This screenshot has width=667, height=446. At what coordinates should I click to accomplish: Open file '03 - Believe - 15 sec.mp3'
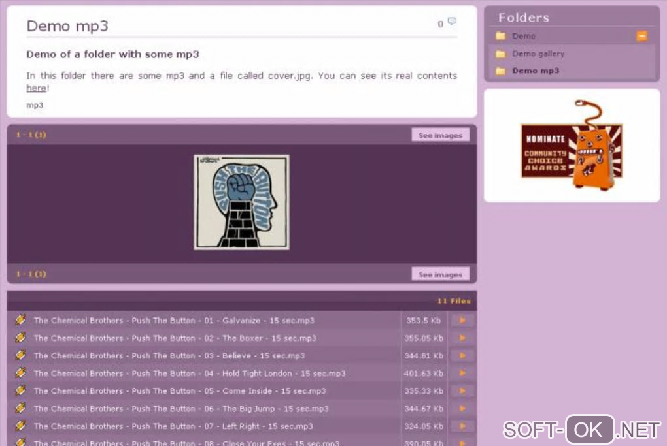pos(169,355)
